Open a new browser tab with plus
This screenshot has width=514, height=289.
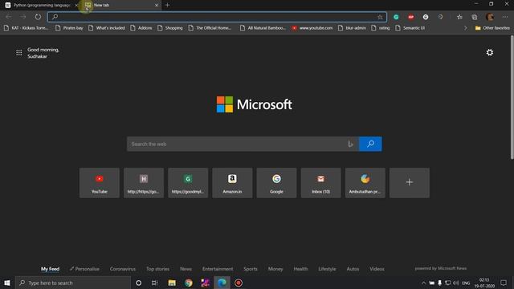coord(168,6)
